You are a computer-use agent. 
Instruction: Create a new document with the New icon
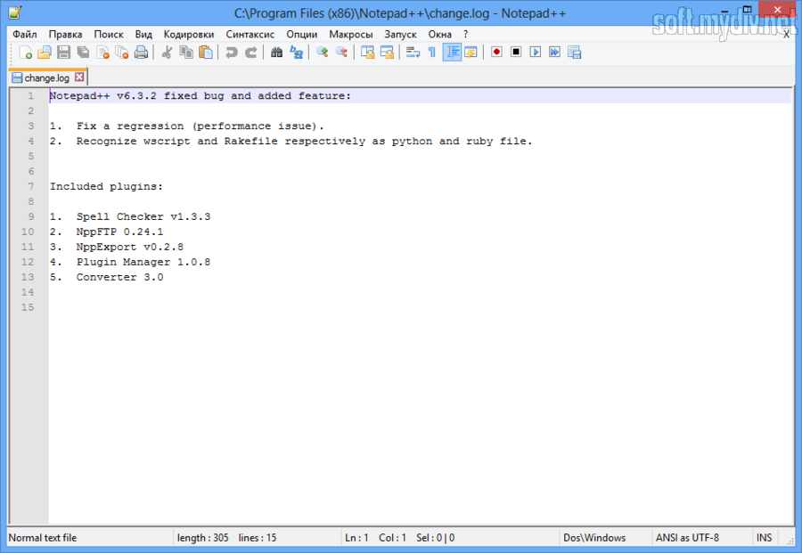pyautogui.click(x=25, y=53)
